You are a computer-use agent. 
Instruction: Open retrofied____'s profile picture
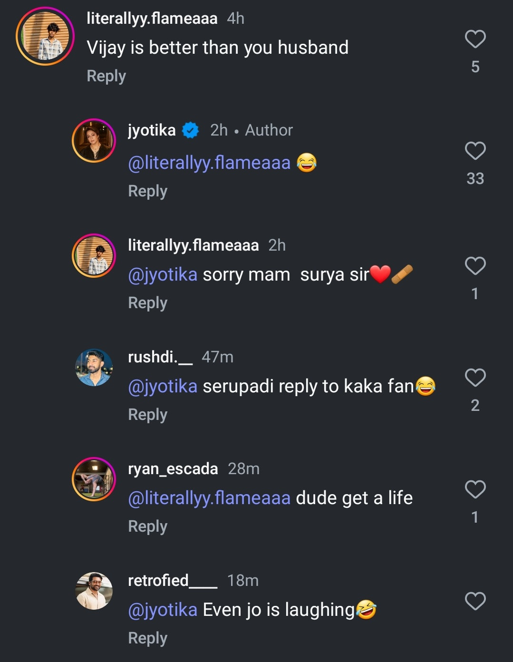click(94, 591)
